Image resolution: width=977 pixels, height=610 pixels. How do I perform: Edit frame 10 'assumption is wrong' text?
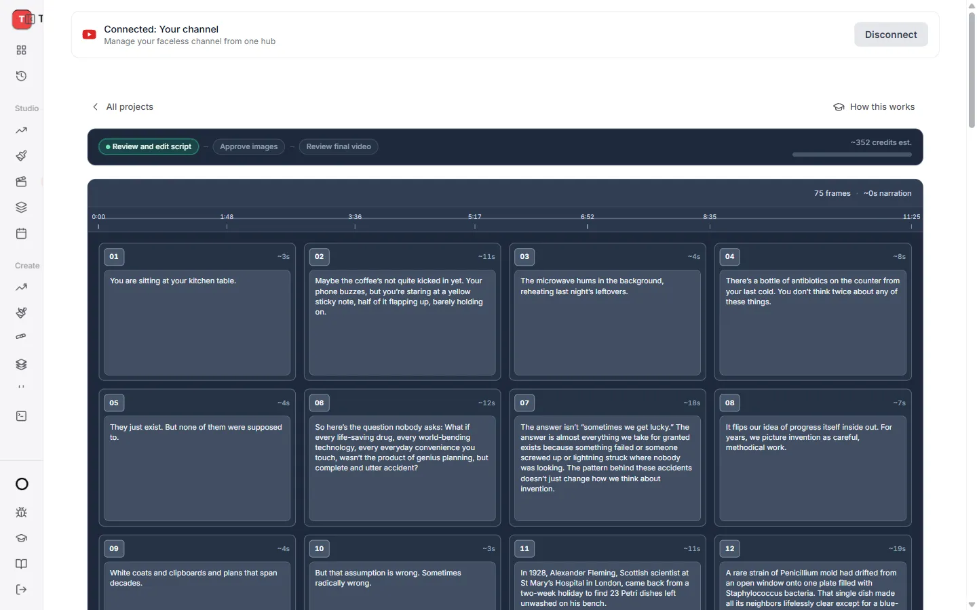(402, 586)
